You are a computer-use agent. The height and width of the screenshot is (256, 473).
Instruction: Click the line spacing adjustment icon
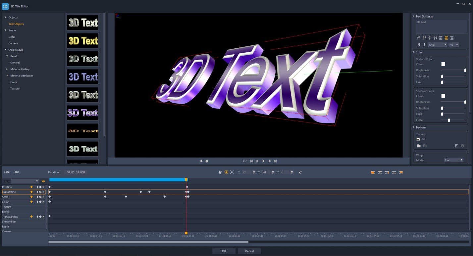[x=430, y=38]
